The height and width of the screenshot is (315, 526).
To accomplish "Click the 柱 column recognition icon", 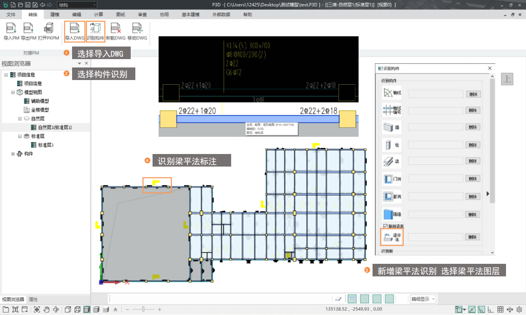I will 392,145.
